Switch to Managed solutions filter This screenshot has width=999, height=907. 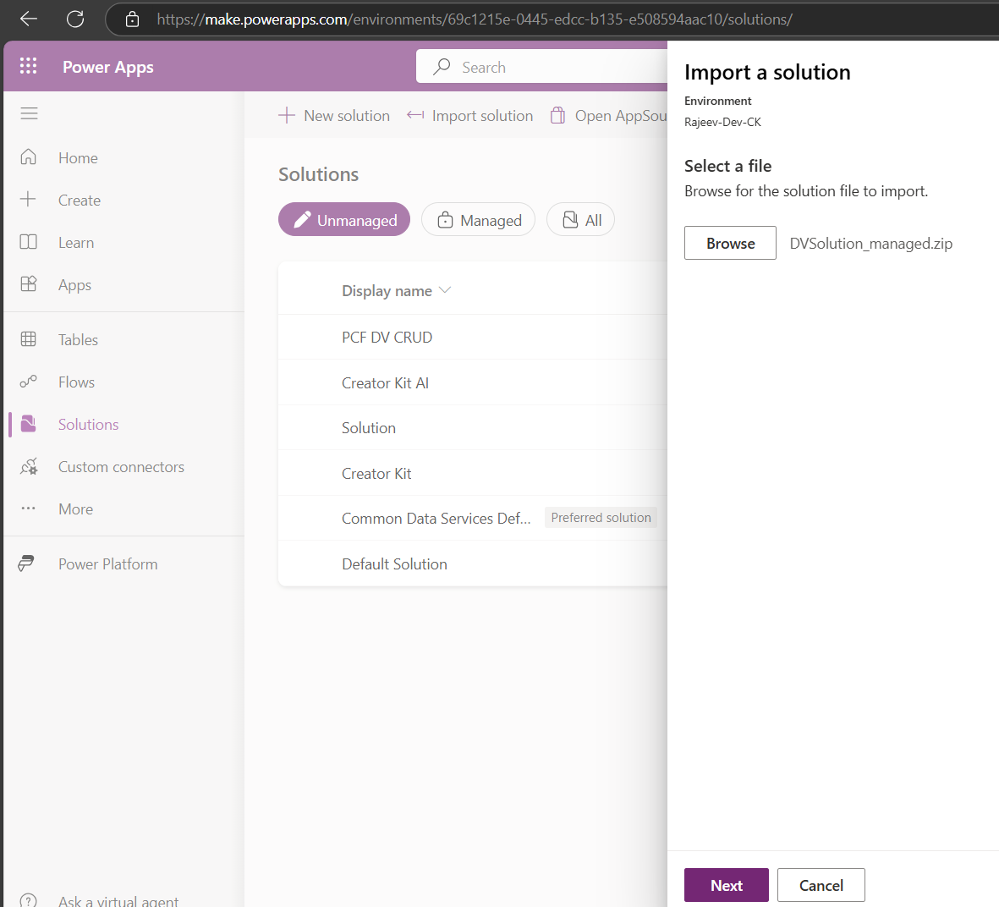coord(478,220)
